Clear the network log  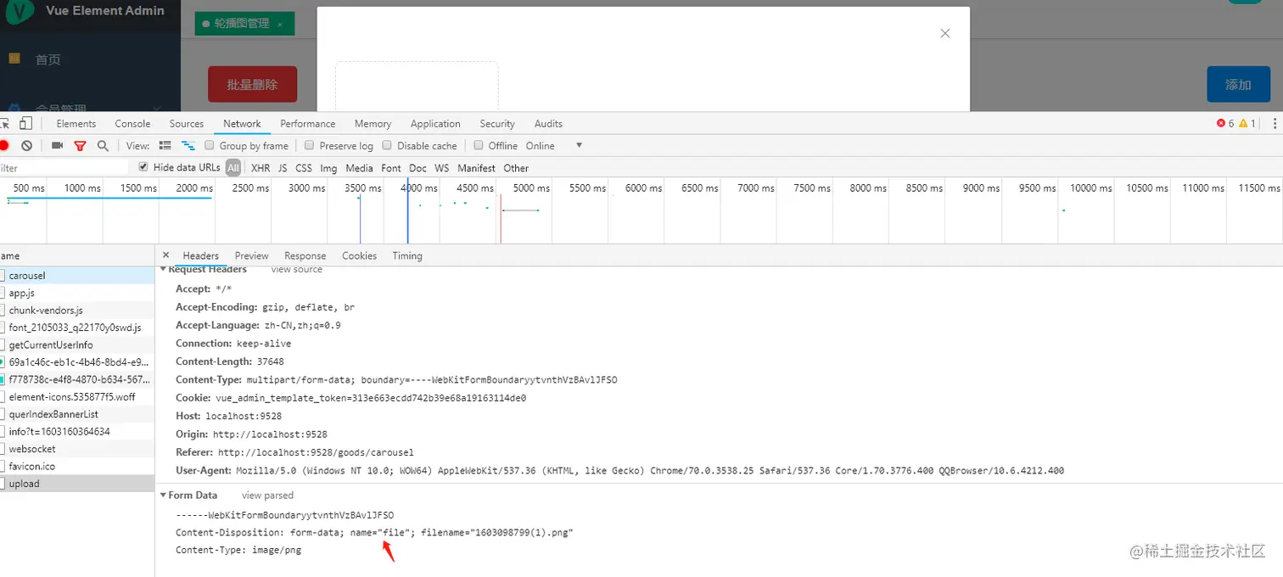tap(27, 146)
